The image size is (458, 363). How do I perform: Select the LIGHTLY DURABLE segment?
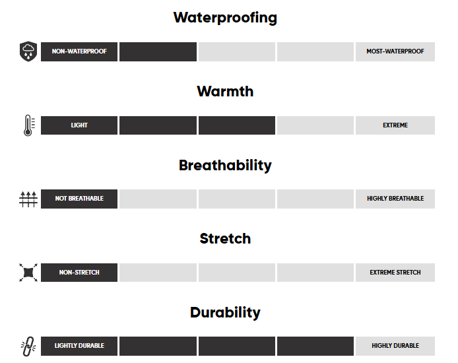pos(79,346)
